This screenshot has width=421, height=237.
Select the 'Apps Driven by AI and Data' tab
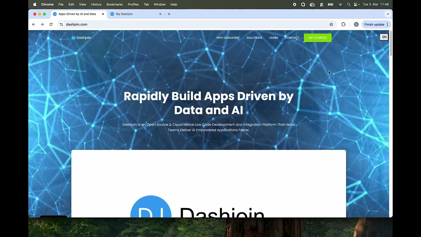(x=79, y=14)
